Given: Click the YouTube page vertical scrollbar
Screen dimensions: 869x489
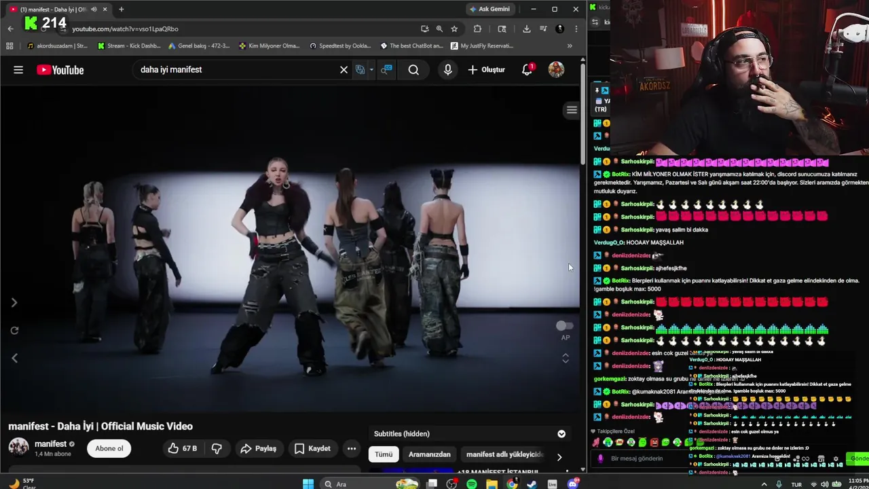Looking at the screenshot, I should pos(583,115).
